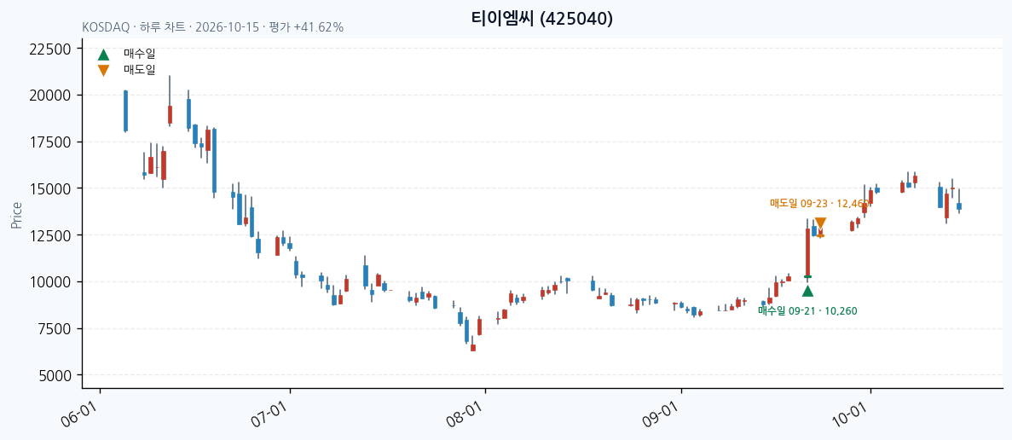Click the 매도일 legend label
This screenshot has height=440, width=1012.
(x=140, y=70)
